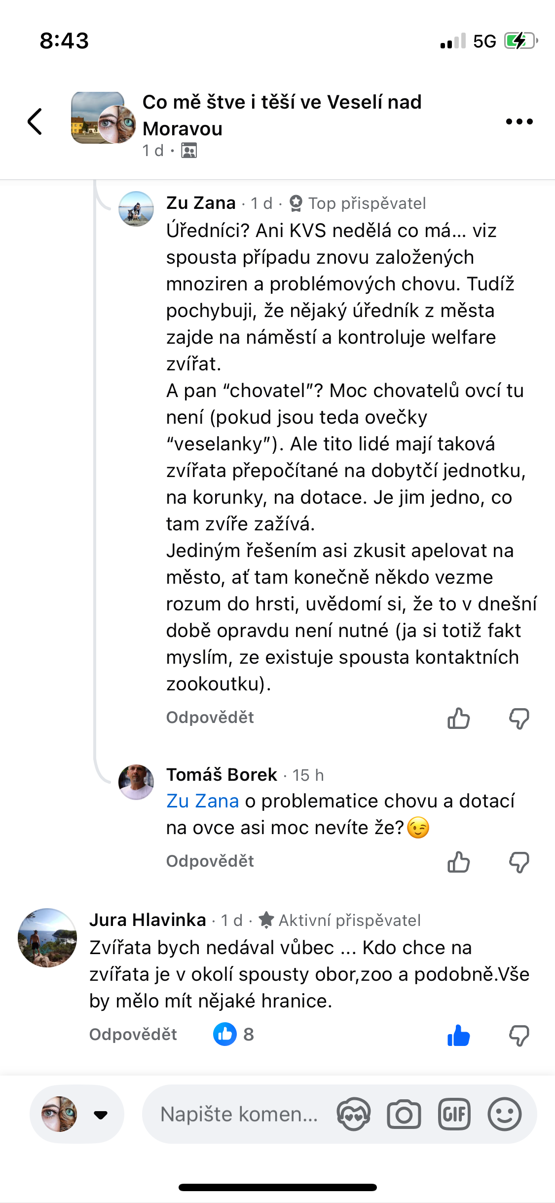Image resolution: width=555 pixels, height=1203 pixels.
Task: Open the emoji smiley picker
Action: click(x=504, y=1114)
